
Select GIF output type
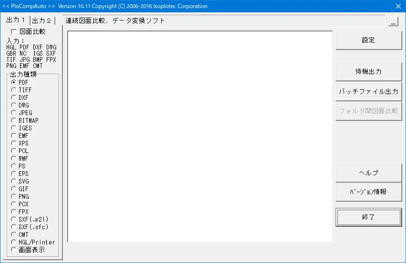tap(20, 189)
